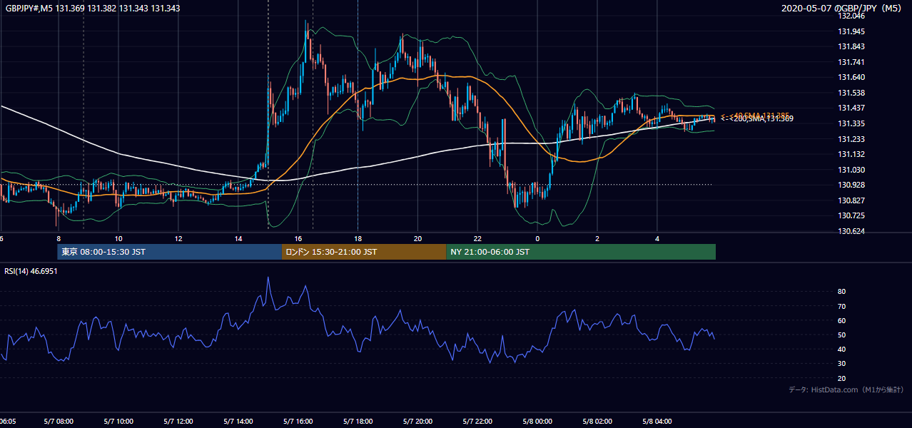Click the 5/7 20:00 bottom date label
This screenshot has width=912, height=428.
(x=418, y=422)
